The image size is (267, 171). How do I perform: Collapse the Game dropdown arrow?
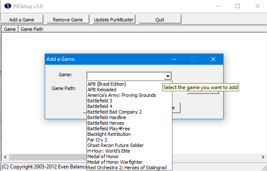point(168,76)
